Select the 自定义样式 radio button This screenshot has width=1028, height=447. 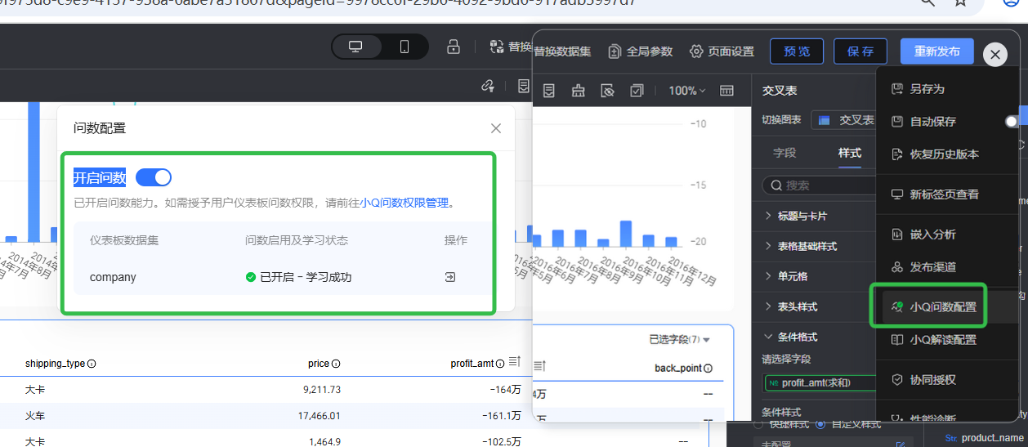click(820, 424)
